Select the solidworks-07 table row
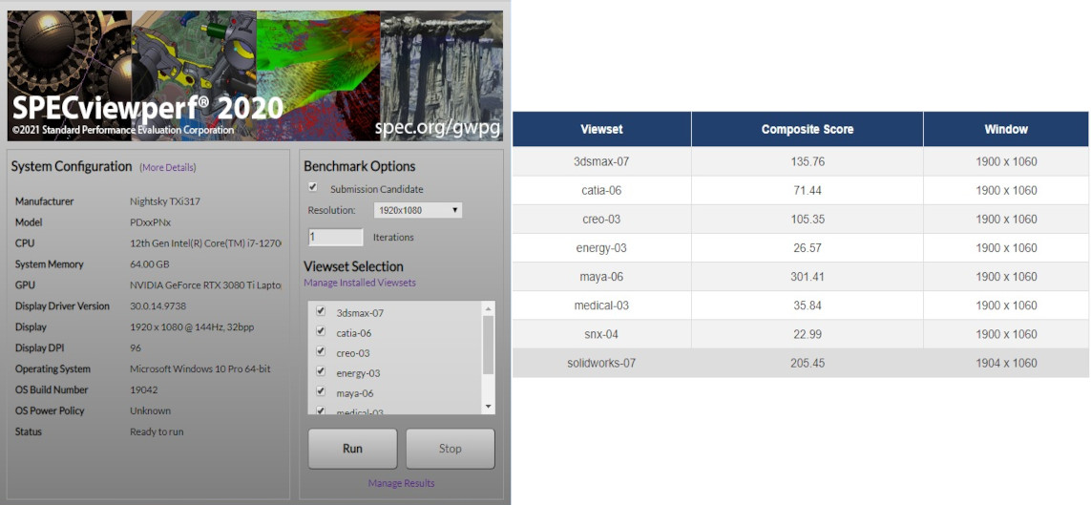The width and height of the screenshot is (1091, 505). 800,364
